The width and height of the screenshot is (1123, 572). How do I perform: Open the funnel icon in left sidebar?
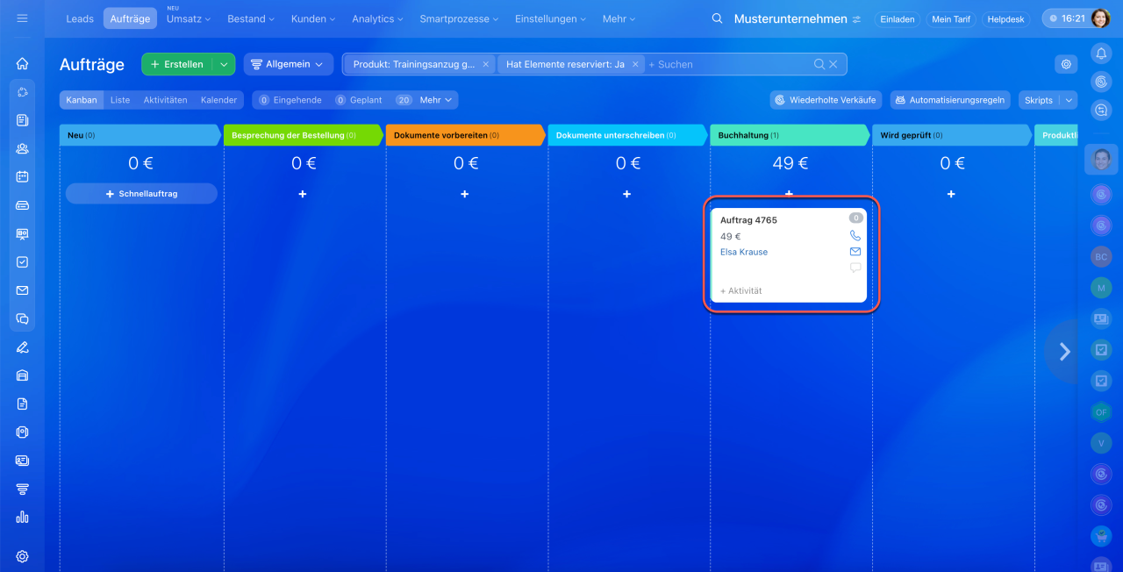(x=22, y=489)
